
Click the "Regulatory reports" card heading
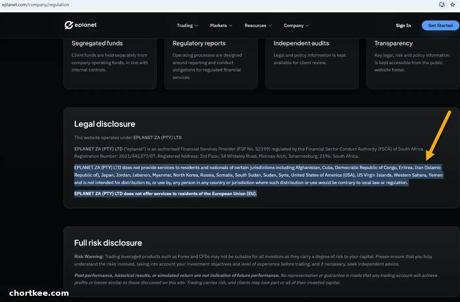click(199, 43)
